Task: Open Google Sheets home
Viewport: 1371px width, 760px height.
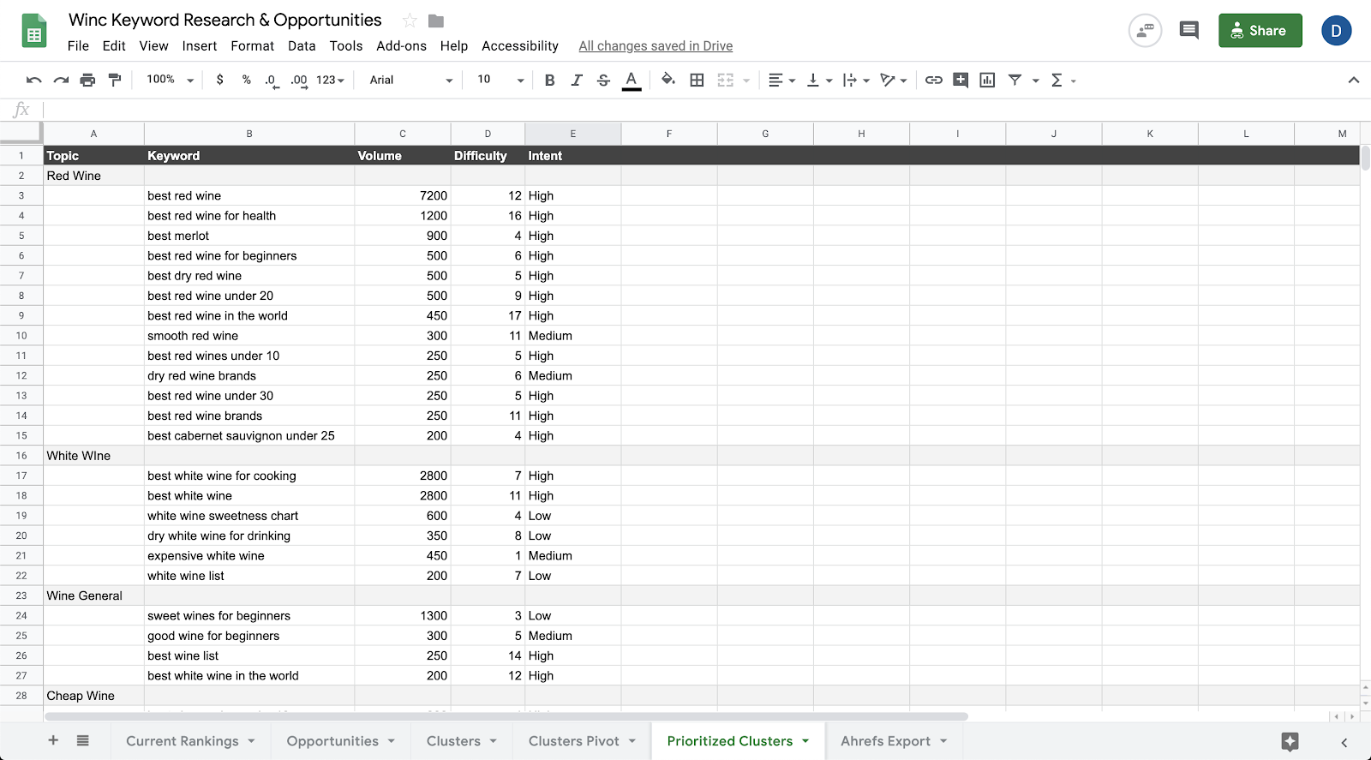Action: pyautogui.click(x=34, y=32)
